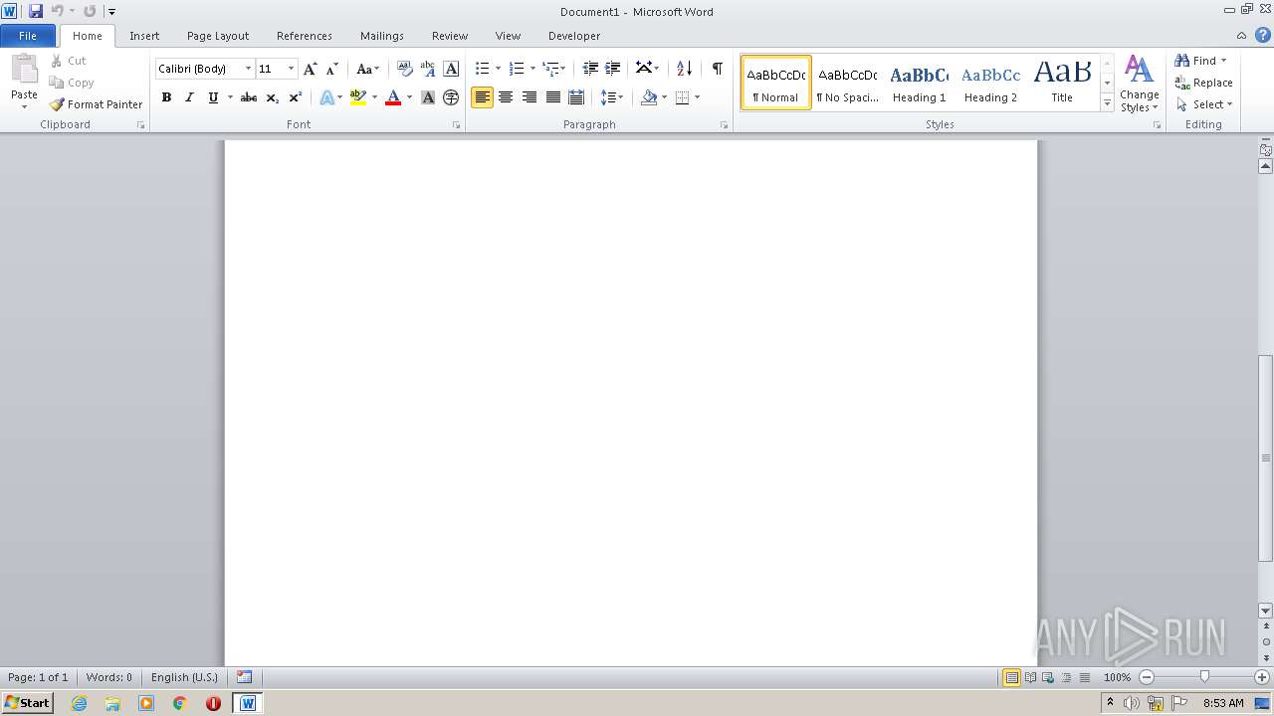
Task: Click the Save icon in Quick Access Toolbar
Action: point(36,11)
